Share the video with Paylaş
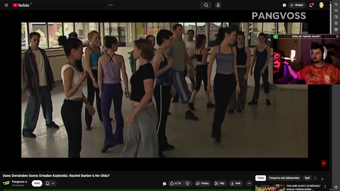340x191 pixels. (202, 183)
